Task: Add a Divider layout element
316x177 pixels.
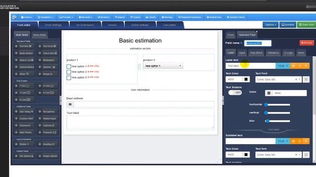Action: pyautogui.click(x=24, y=144)
